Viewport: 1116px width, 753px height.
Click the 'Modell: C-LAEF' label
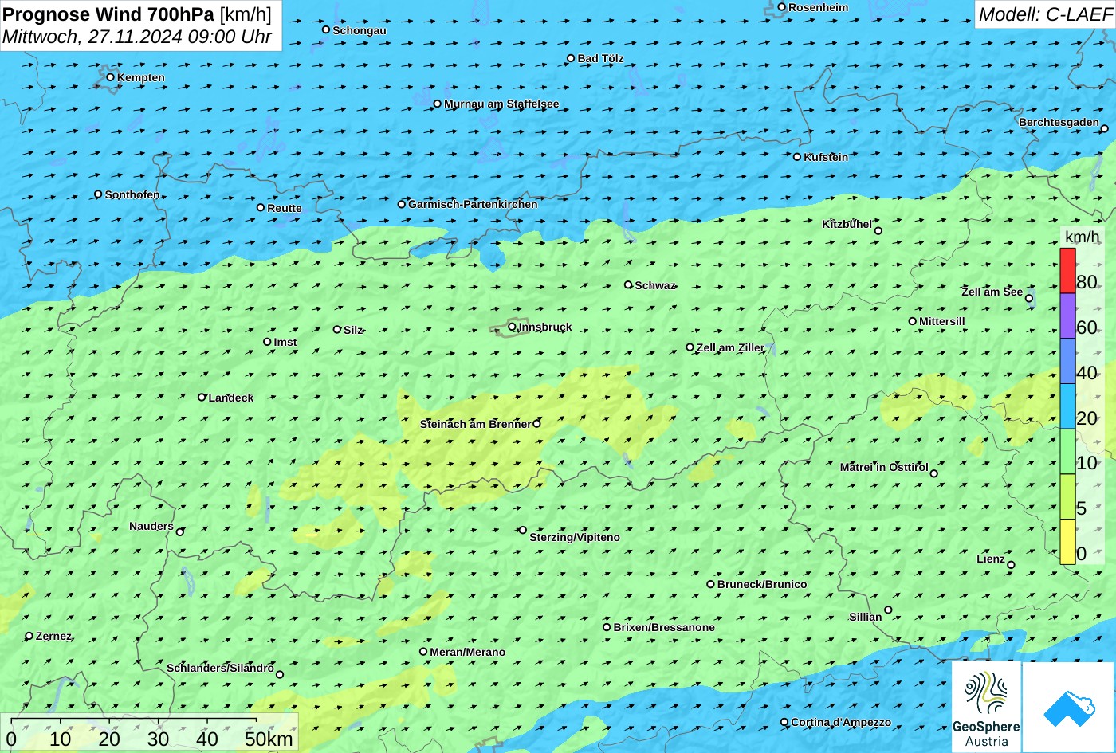(x=1044, y=14)
